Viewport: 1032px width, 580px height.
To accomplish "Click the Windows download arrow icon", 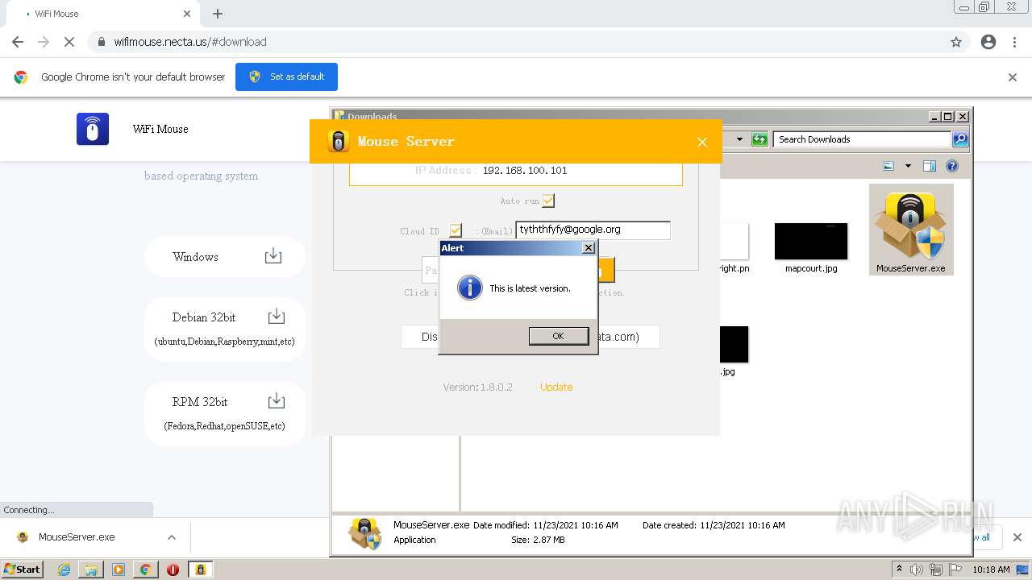I will 273,256.
